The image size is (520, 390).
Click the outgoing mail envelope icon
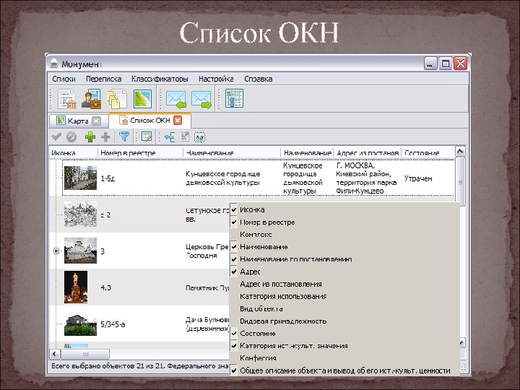click(x=201, y=100)
